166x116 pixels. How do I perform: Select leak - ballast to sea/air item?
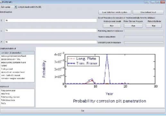click(17, 75)
